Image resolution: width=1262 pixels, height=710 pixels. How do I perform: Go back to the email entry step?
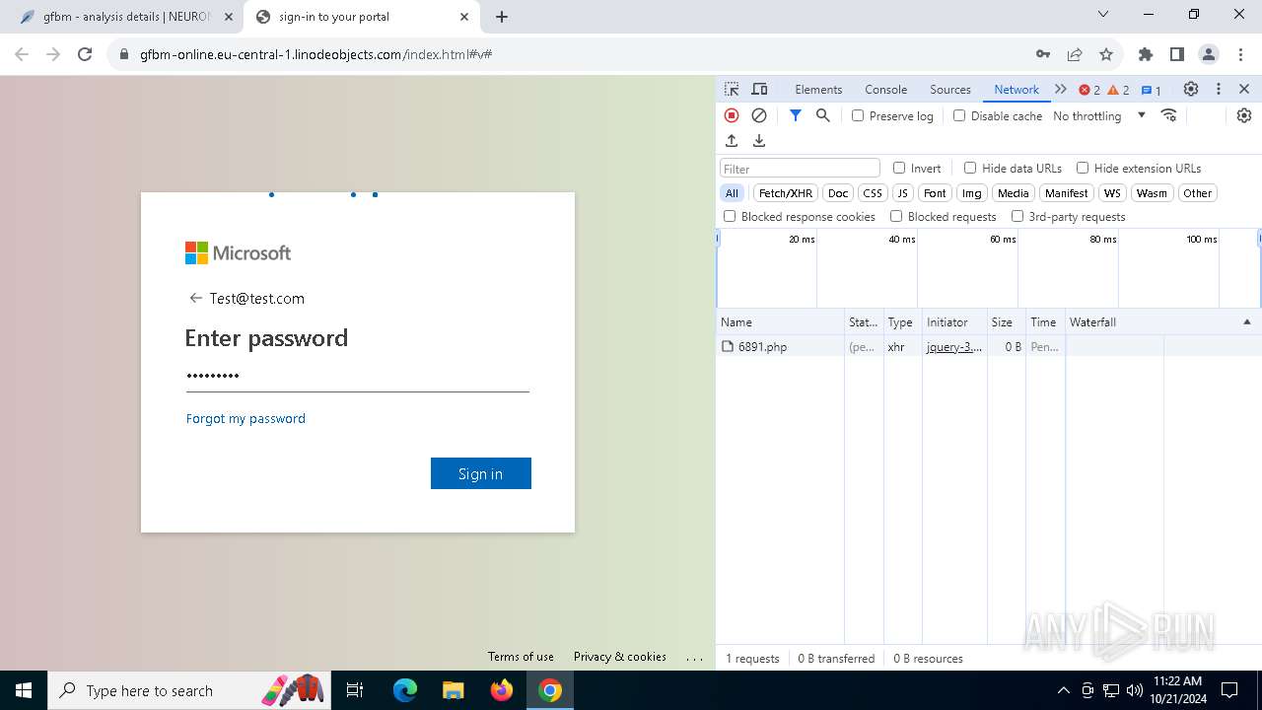(x=195, y=298)
